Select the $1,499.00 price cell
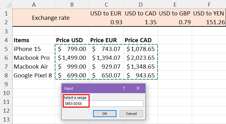Screen dimensions: 226x124 pos(72,58)
